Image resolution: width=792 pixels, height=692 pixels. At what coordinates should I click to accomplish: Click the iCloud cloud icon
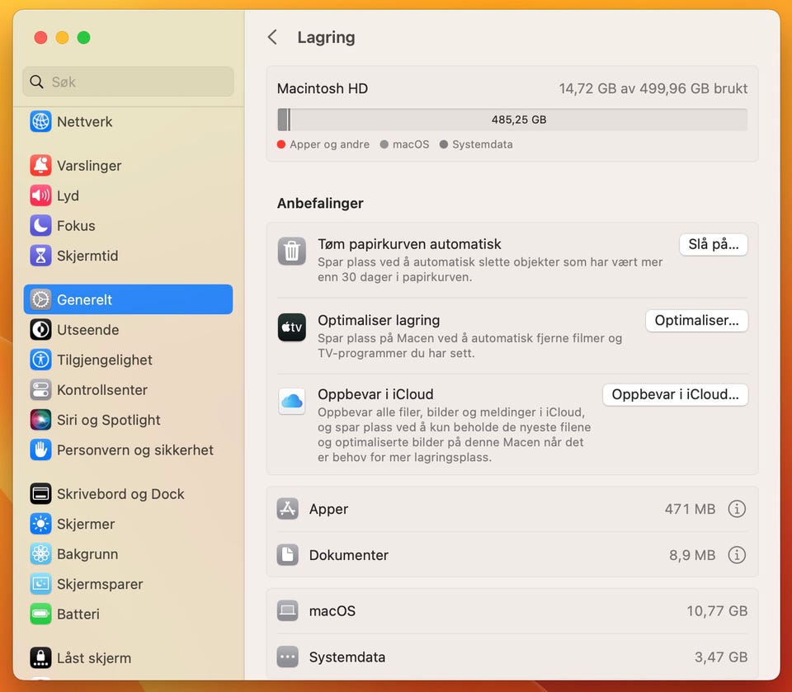click(x=291, y=401)
